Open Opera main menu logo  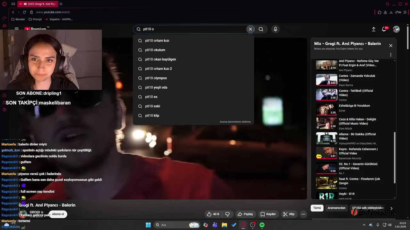tap(4, 4)
